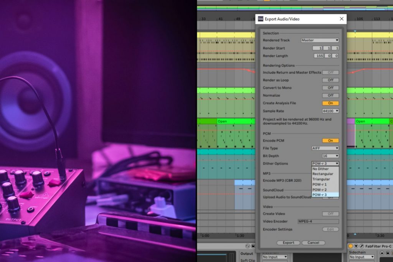Click the 'Soft Clip' label in the device panel
The height and width of the screenshot is (262, 393).
248,260
